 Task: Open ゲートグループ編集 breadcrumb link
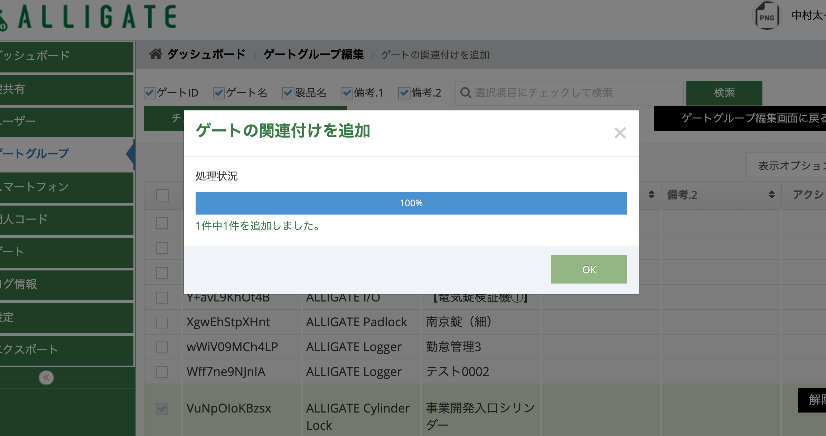point(313,54)
